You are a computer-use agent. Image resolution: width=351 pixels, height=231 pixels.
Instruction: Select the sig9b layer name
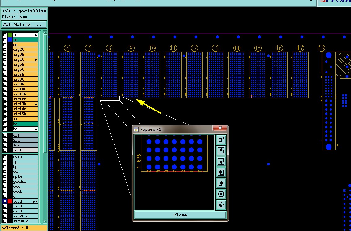(x=25, y=85)
